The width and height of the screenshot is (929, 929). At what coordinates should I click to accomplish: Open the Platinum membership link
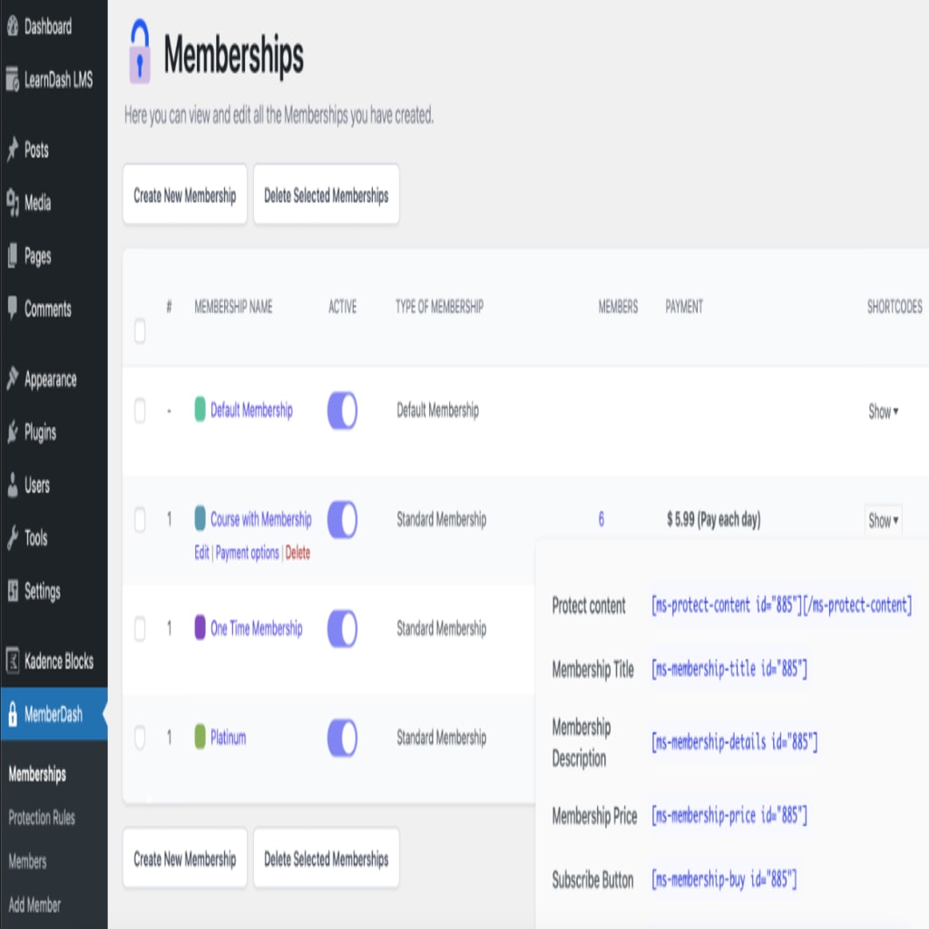click(x=228, y=738)
